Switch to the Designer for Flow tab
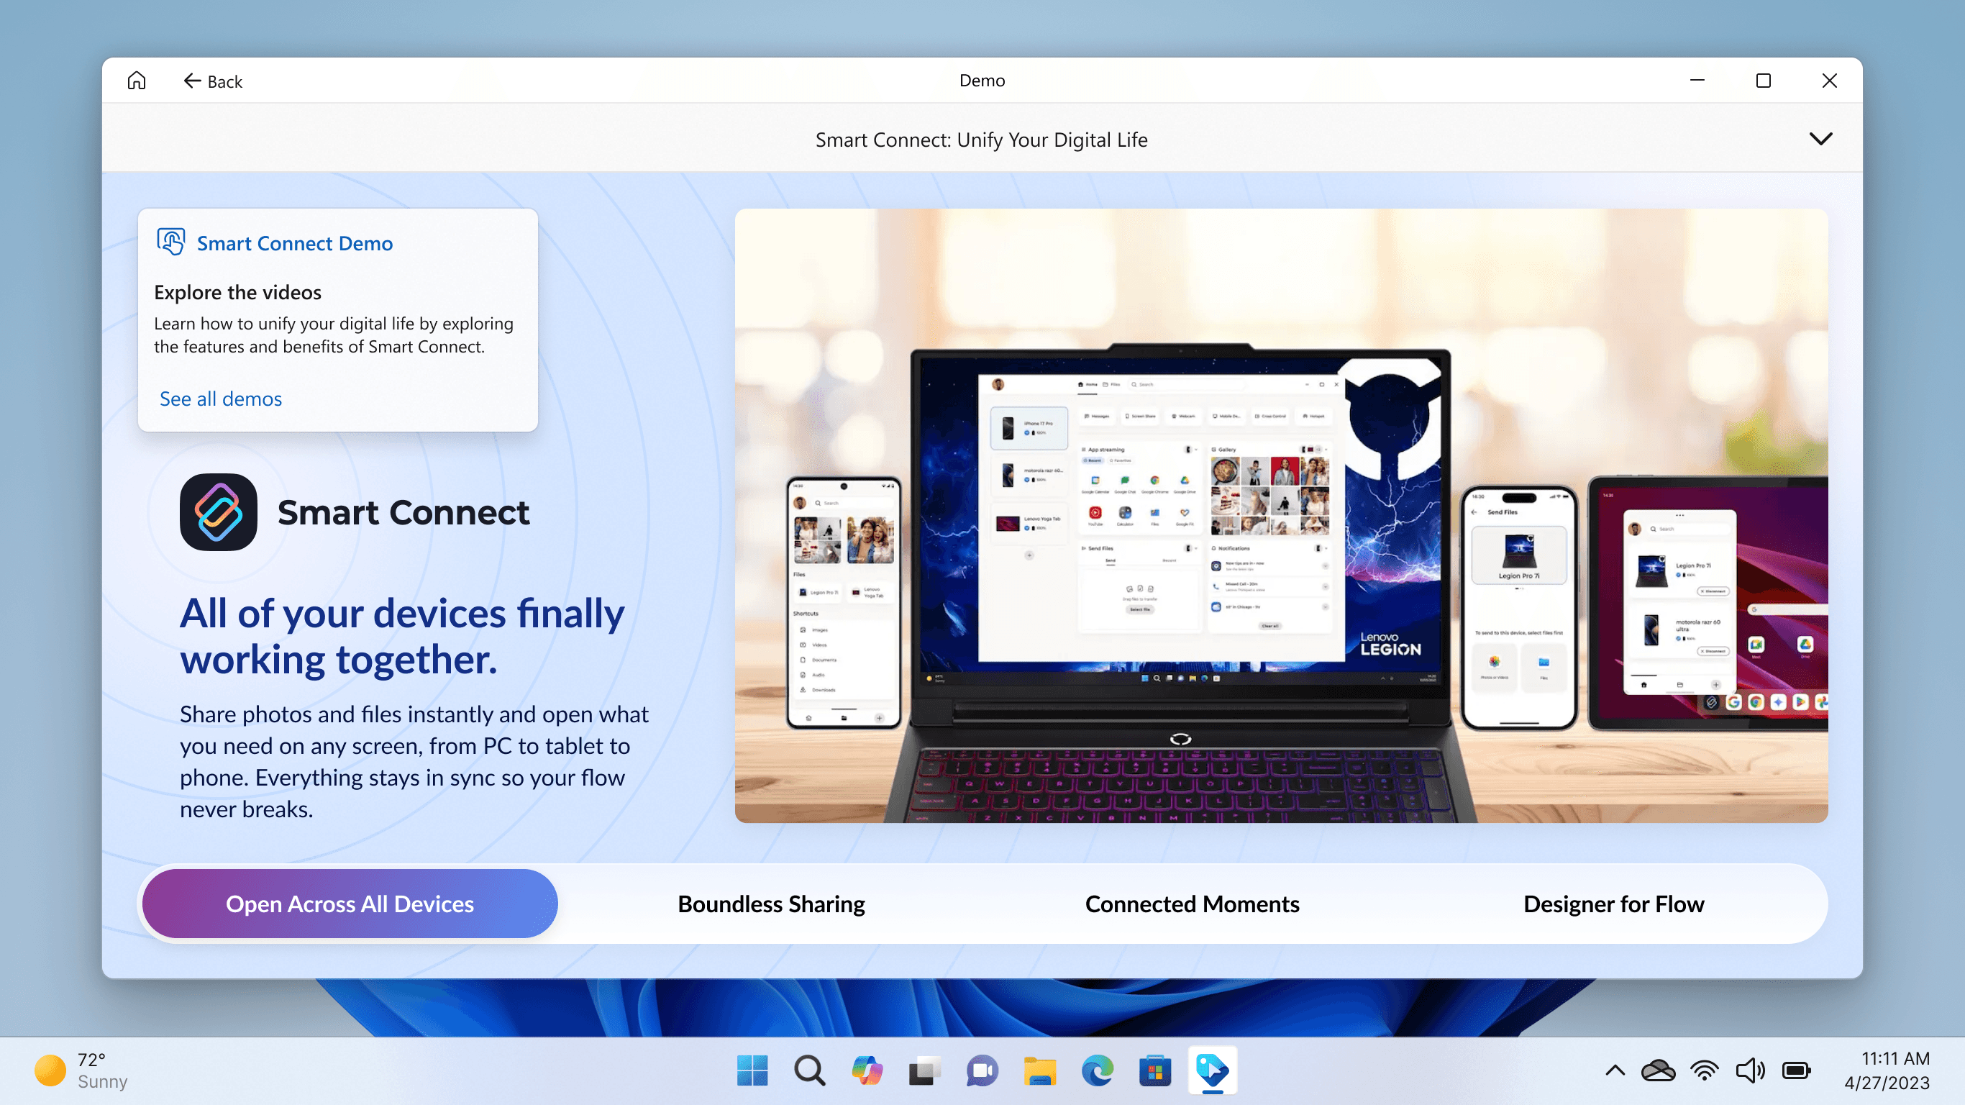The image size is (1965, 1105). (1613, 904)
